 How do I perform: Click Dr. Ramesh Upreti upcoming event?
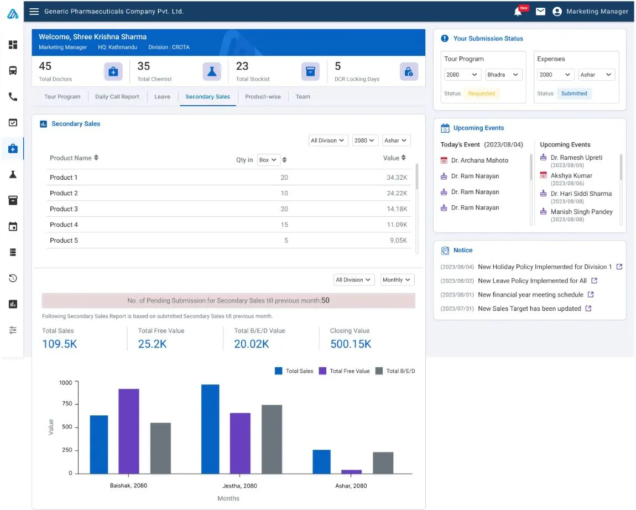[576, 158]
